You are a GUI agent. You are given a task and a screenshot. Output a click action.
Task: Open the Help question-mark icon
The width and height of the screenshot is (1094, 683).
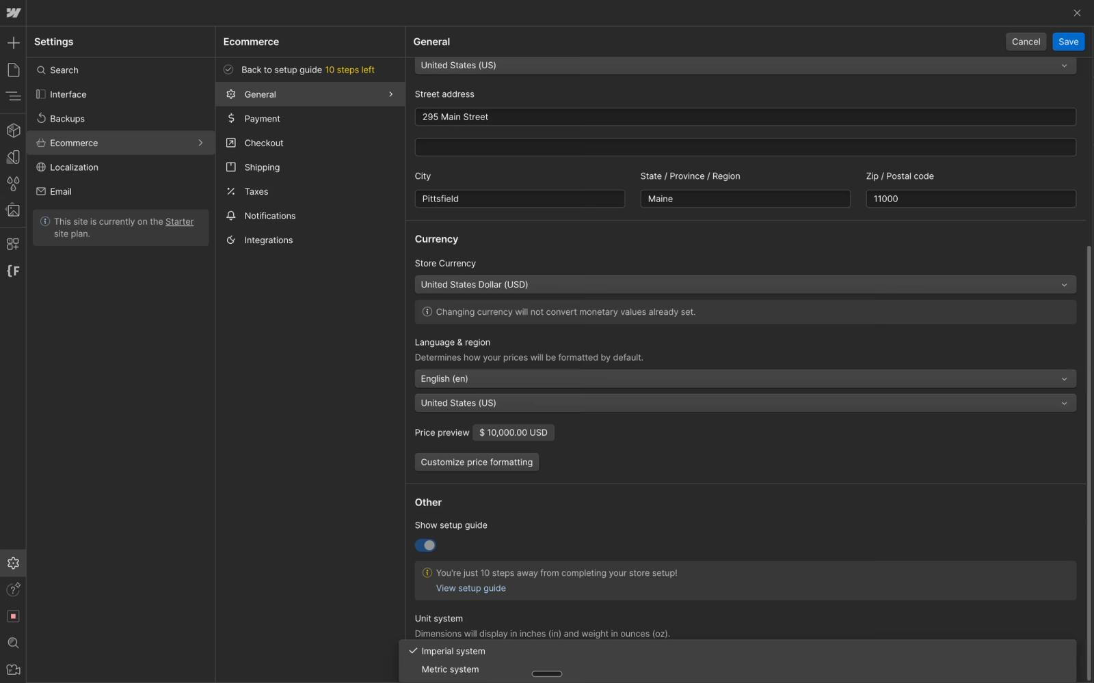tap(13, 589)
